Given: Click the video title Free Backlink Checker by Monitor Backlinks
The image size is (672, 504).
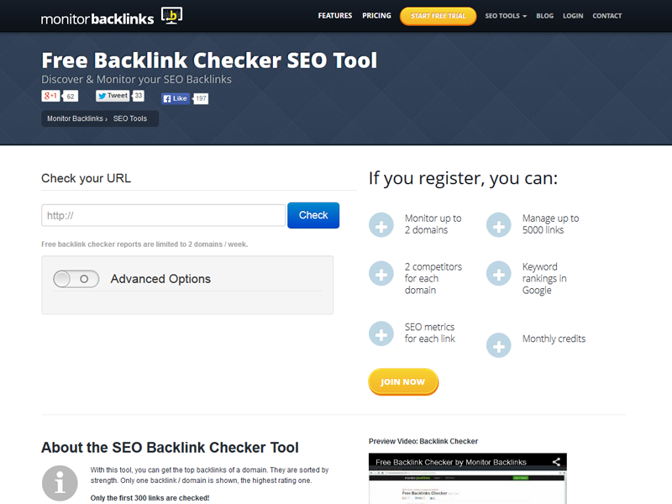Looking at the screenshot, I should tap(451, 463).
